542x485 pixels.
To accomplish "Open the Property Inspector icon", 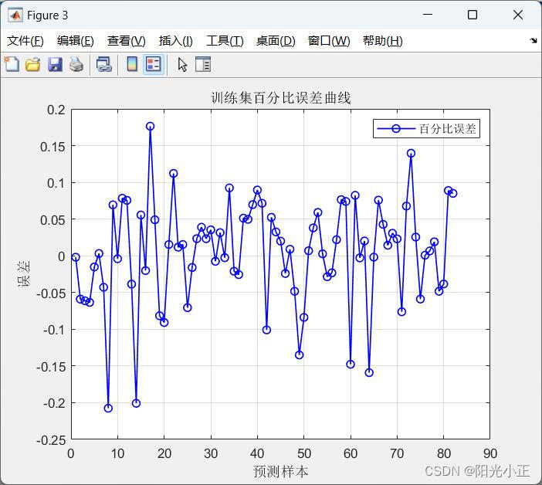I will (203, 64).
